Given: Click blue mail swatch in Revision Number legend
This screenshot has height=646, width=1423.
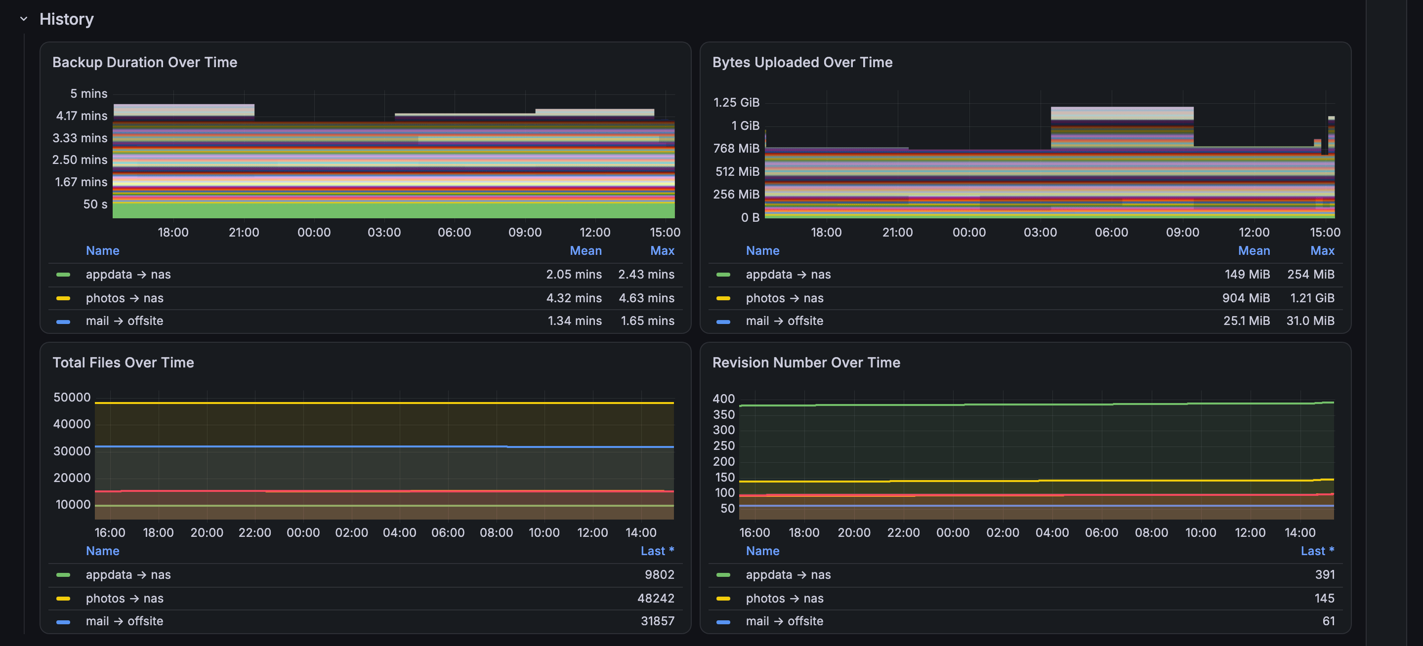Looking at the screenshot, I should pyautogui.click(x=723, y=622).
